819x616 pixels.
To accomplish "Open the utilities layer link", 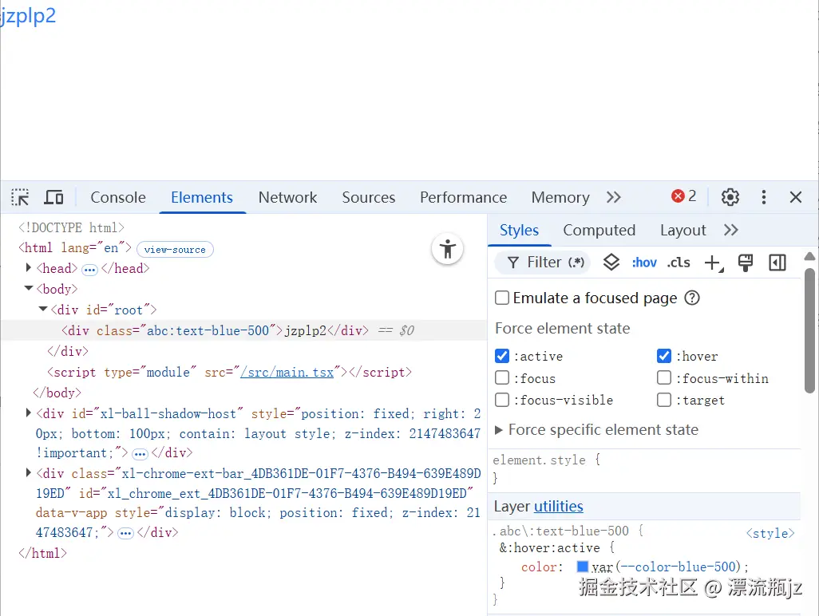I will point(558,507).
